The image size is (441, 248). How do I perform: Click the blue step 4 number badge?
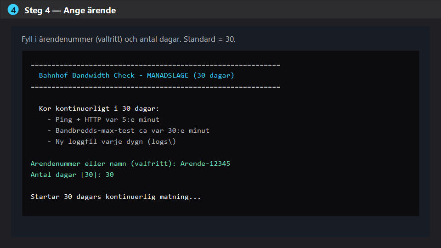(x=13, y=10)
